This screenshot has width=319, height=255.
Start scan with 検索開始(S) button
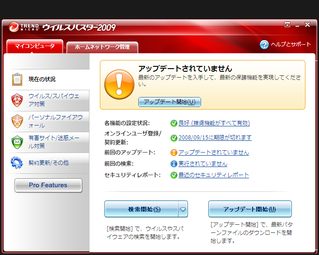[x=141, y=209]
